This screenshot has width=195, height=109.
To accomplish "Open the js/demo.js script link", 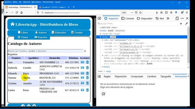I will [125, 43].
